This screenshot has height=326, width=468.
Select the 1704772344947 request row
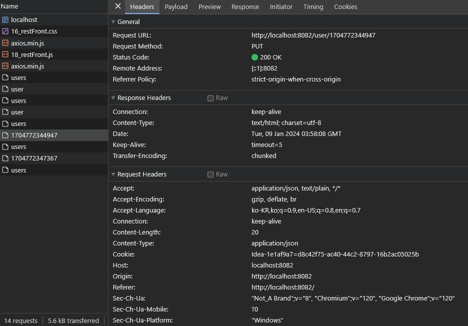(54, 135)
